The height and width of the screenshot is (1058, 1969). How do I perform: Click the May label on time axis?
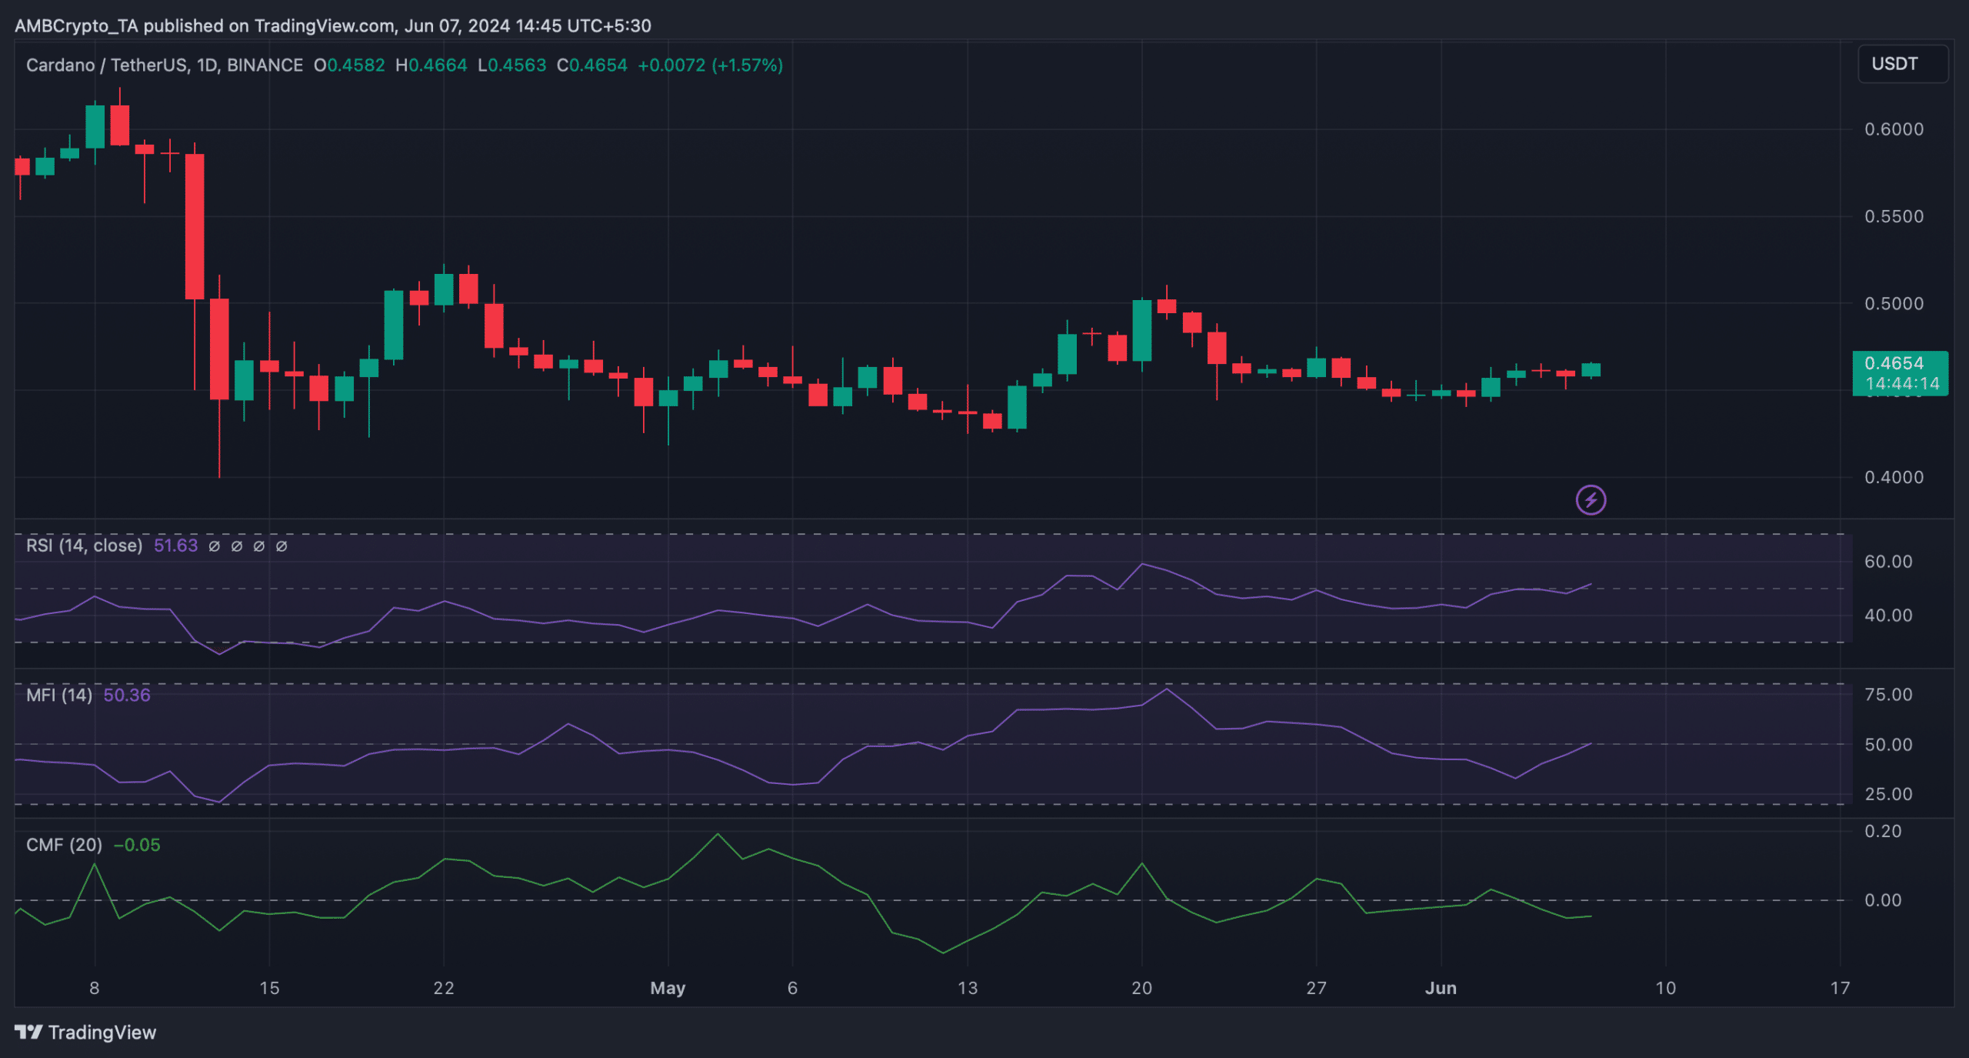[x=667, y=988]
